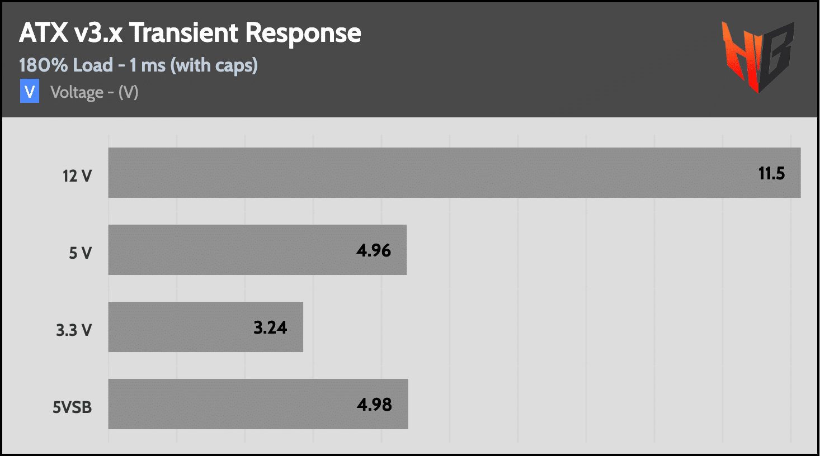Click empty plot area right of 5VSB bar
This screenshot has height=456, width=820.
pyautogui.click(x=604, y=404)
